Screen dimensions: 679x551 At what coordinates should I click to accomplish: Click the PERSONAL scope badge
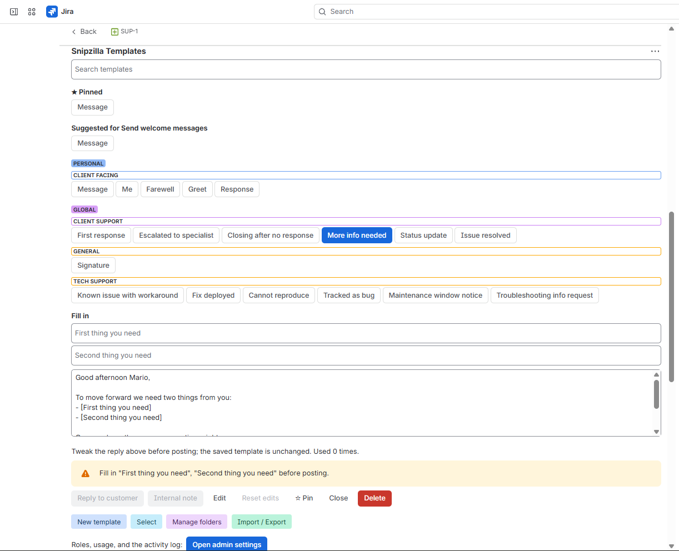88,163
